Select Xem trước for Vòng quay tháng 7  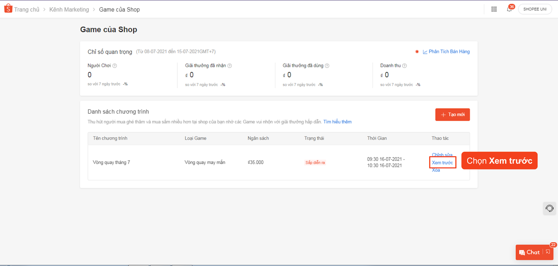[x=442, y=163]
